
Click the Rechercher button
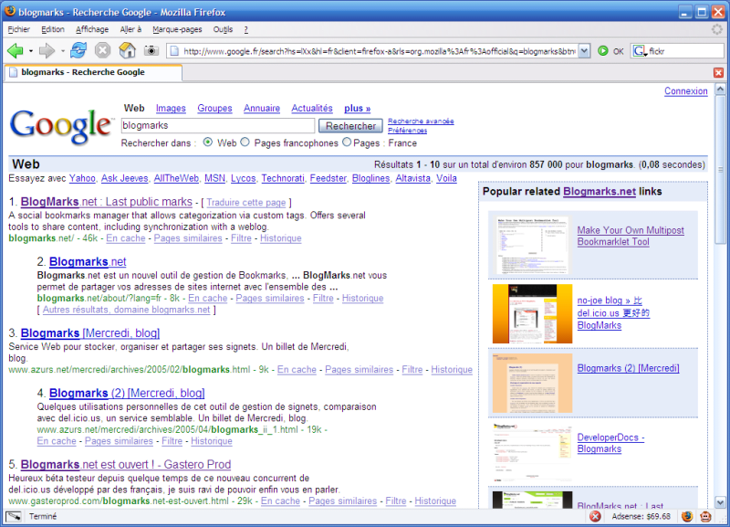click(x=350, y=126)
